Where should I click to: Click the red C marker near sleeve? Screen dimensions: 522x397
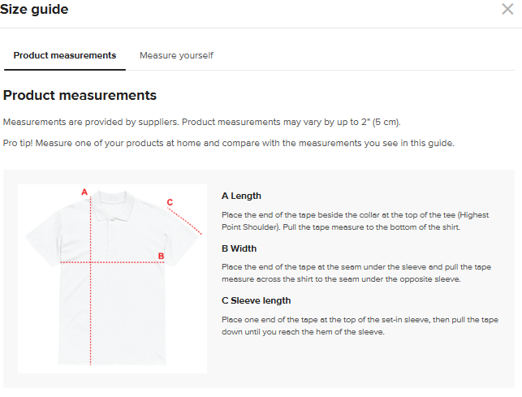(170, 202)
